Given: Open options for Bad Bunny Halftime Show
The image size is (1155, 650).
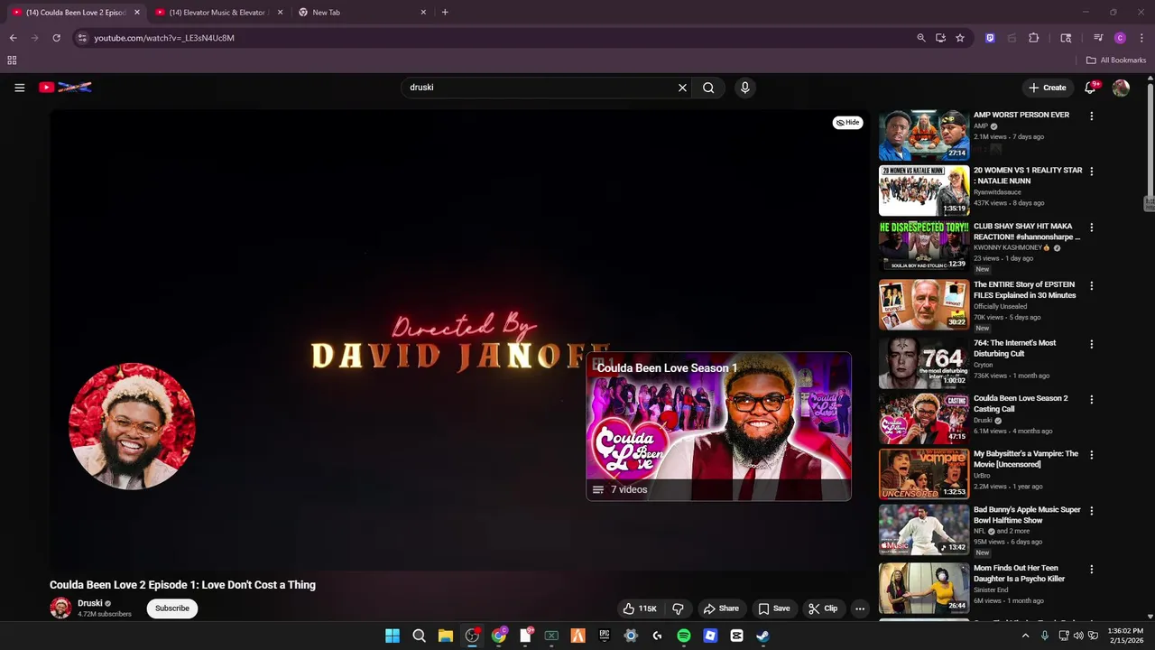Looking at the screenshot, I should [x=1092, y=511].
